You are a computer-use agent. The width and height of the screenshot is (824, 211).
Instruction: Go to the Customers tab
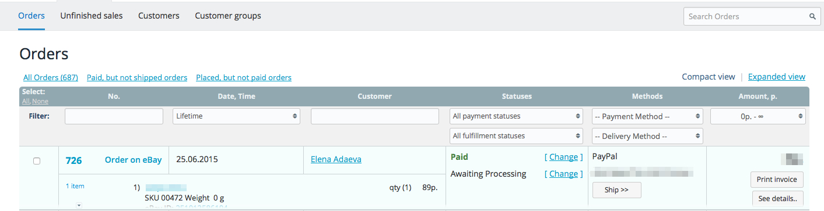[x=159, y=16]
